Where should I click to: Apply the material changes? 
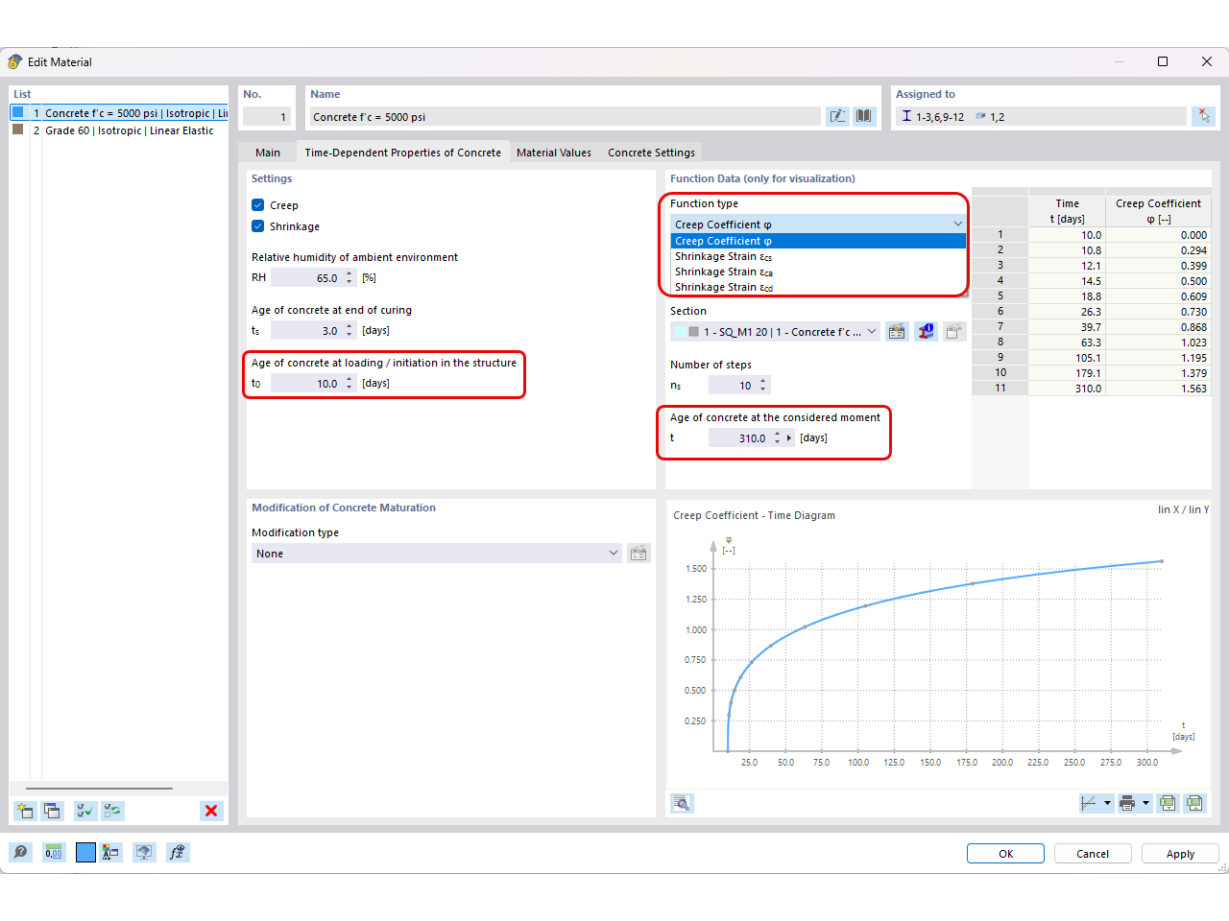click(x=1180, y=854)
